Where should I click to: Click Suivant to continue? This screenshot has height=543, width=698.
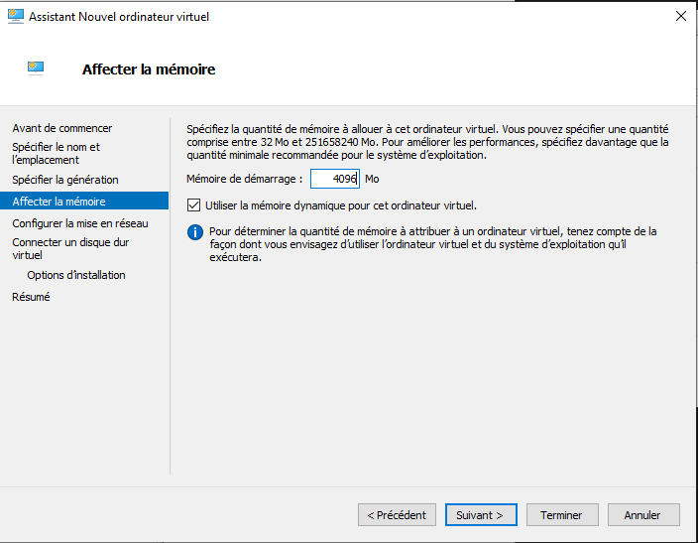[x=481, y=515]
